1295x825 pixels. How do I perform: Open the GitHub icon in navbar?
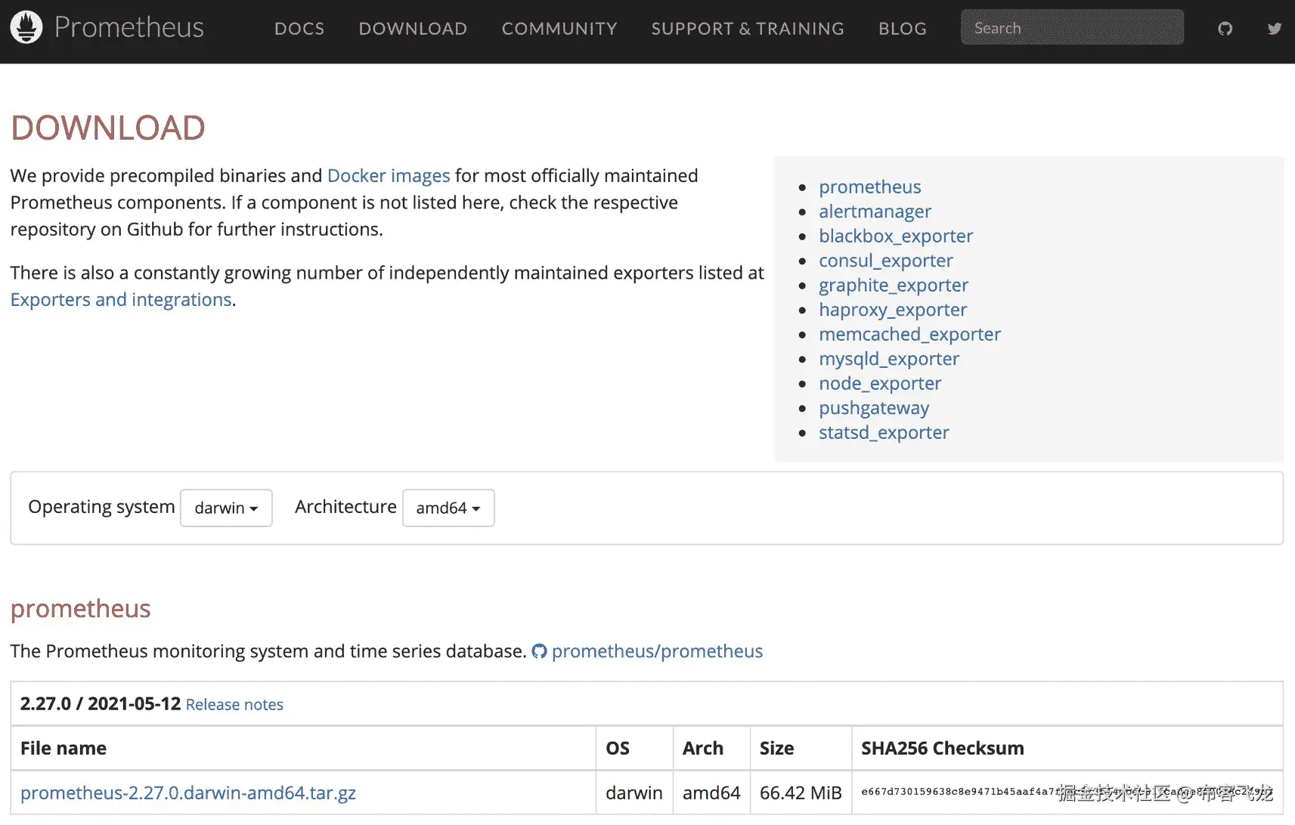[1225, 29]
